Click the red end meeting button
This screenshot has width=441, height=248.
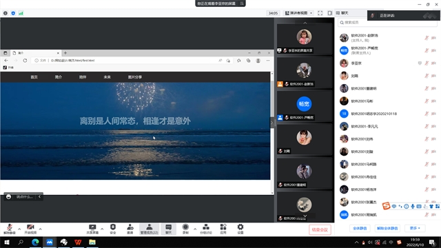pos(320,229)
